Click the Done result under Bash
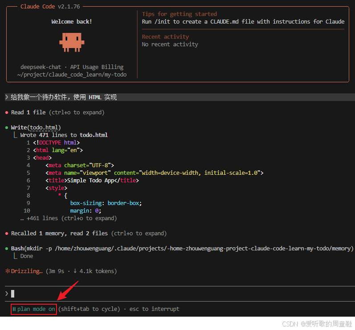 click(27, 256)
